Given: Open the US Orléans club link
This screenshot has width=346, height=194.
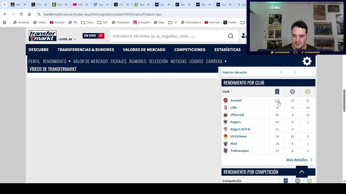Looking at the screenshot, I should coord(238,136).
